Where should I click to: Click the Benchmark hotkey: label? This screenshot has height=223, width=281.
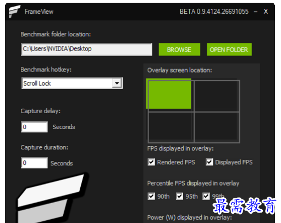point(46,70)
